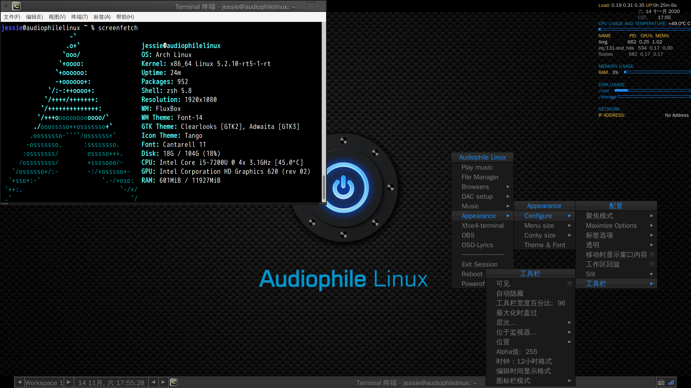The width and height of the screenshot is (691, 388).
Task: Adjust the Alpha值: 255 value
Action: pyautogui.click(x=530, y=352)
